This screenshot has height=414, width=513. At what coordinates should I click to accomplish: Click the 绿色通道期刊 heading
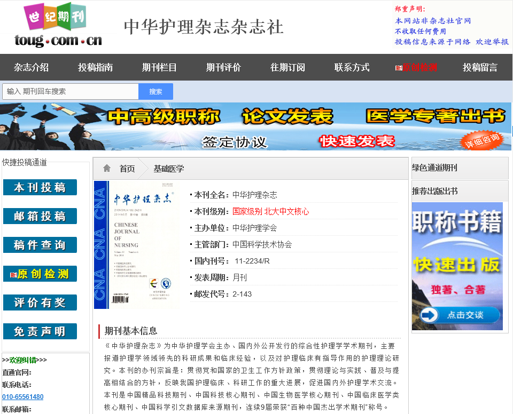(x=434, y=168)
